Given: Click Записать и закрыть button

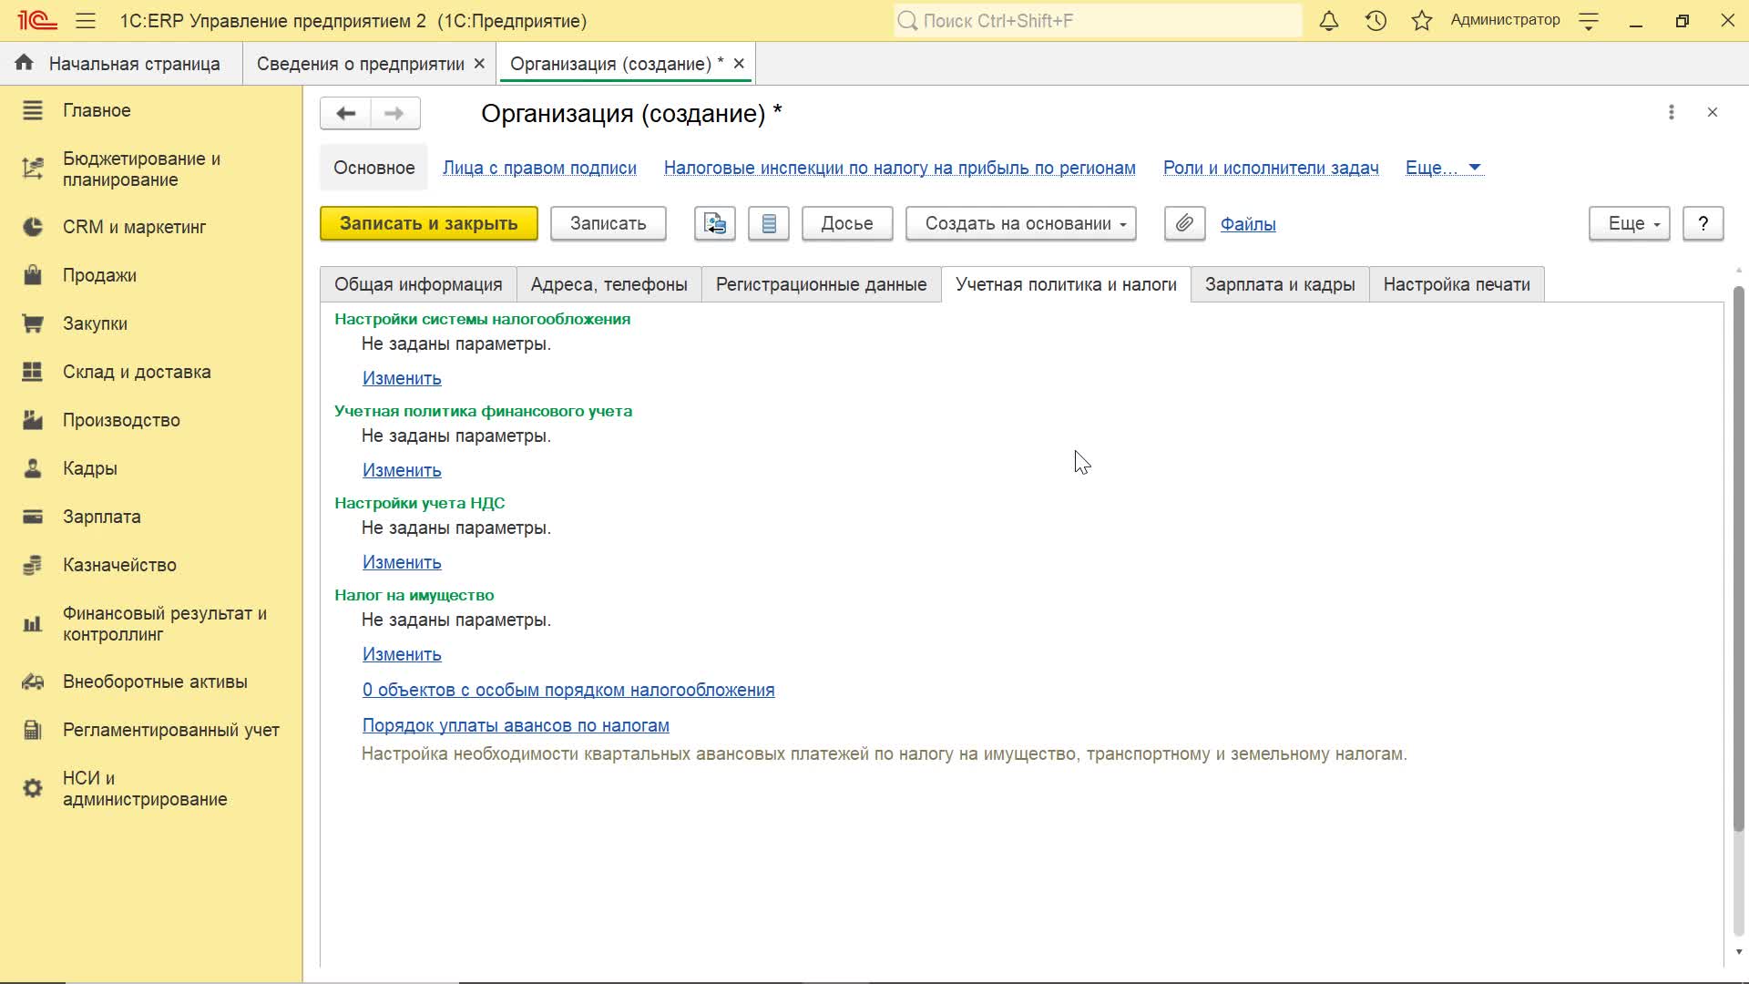Looking at the screenshot, I should pyautogui.click(x=428, y=223).
